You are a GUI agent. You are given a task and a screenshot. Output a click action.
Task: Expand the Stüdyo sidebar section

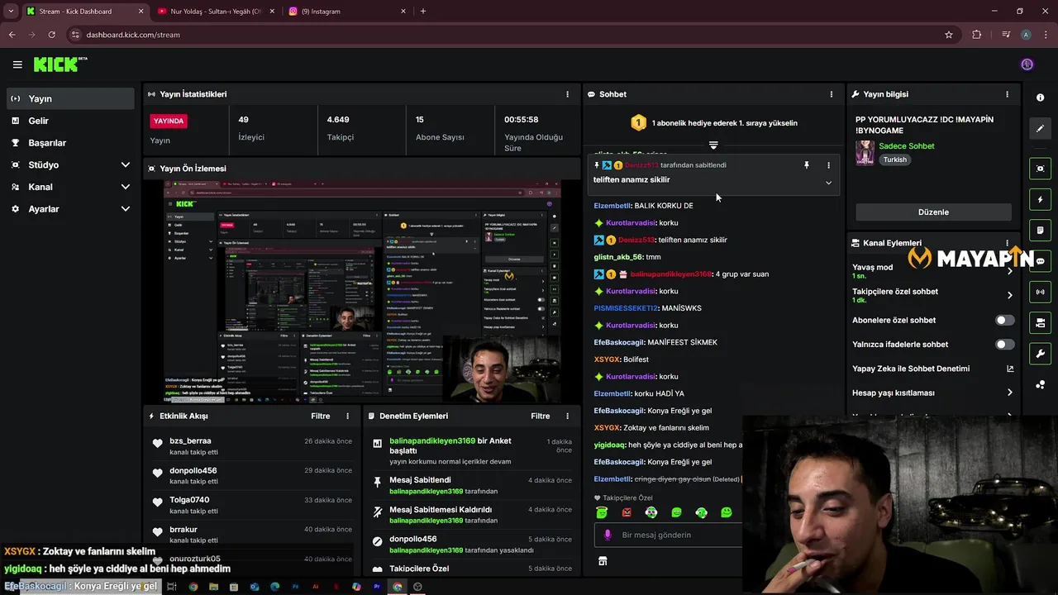(x=126, y=165)
